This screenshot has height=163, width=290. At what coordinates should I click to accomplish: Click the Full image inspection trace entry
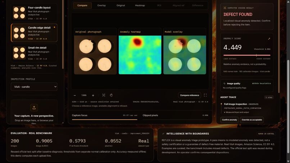241,104
